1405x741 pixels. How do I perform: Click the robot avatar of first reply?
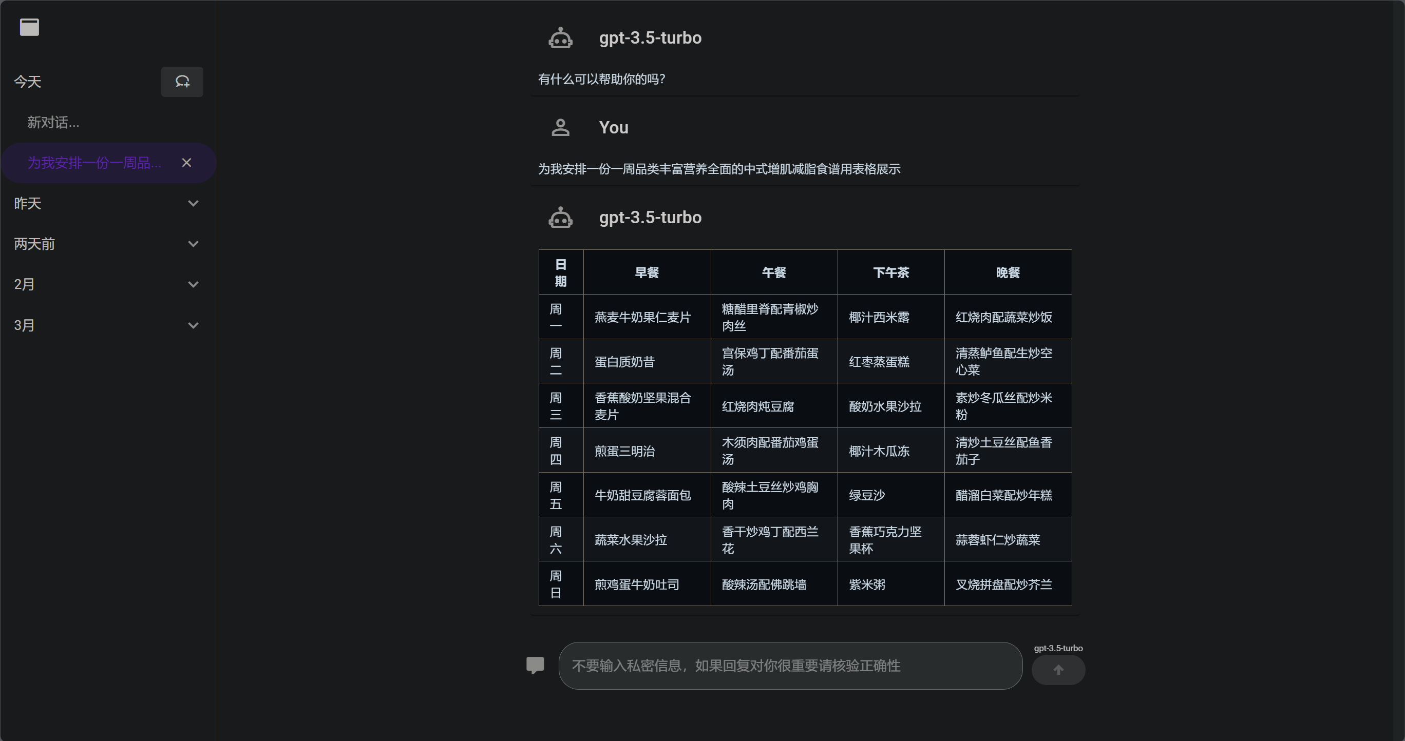(x=560, y=38)
